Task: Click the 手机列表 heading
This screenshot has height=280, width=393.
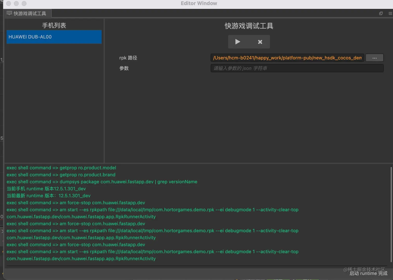Action: (54, 25)
